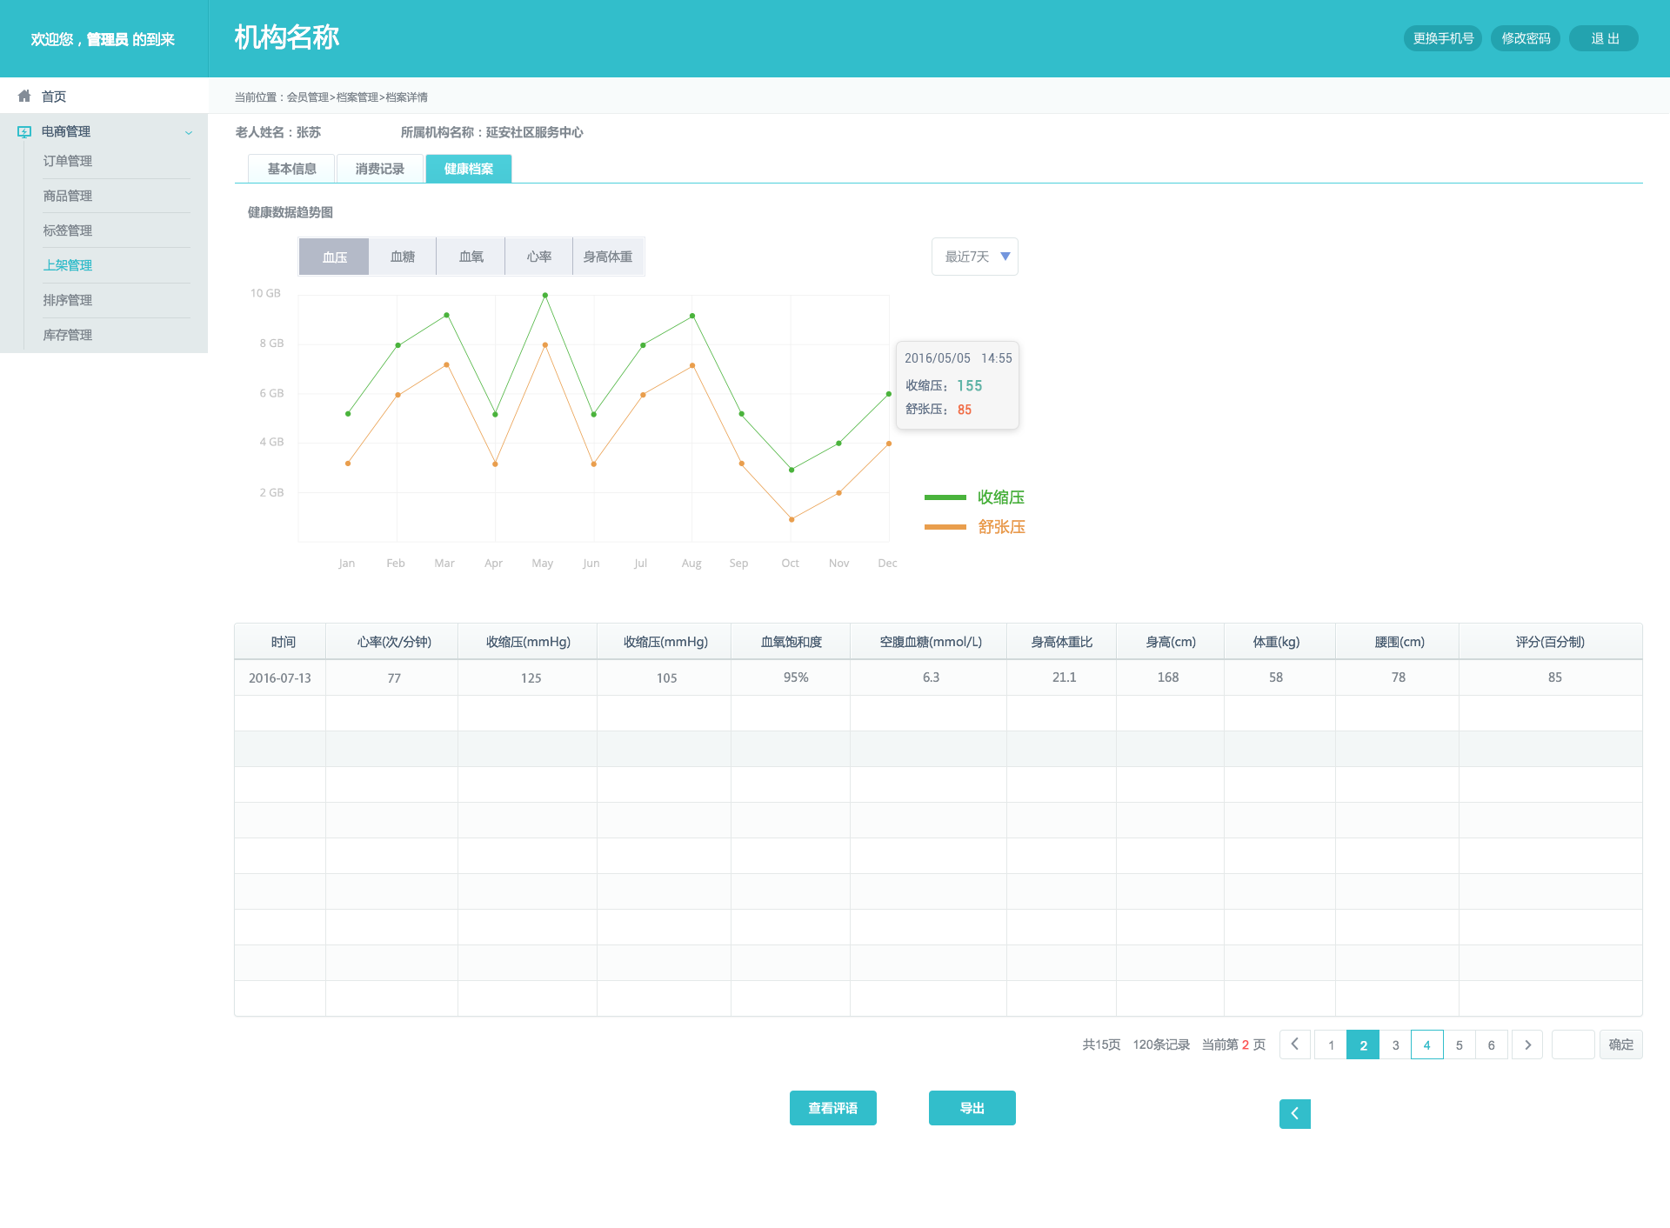Open 排序管理 in the sidebar

(x=68, y=300)
